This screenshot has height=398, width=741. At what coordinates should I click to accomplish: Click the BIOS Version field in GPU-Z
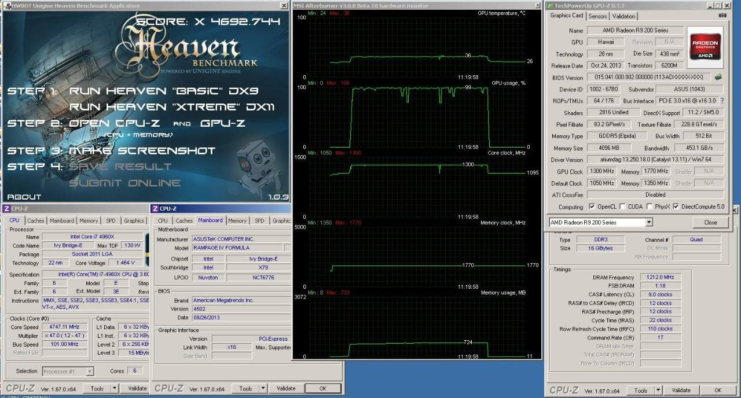tap(648, 77)
